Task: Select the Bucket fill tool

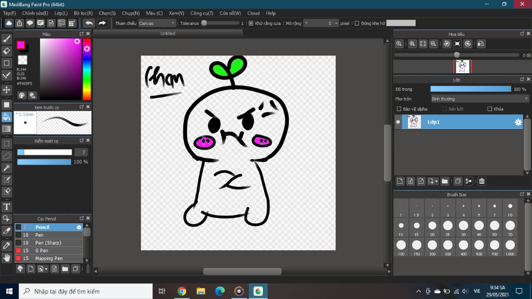Action: (7, 117)
